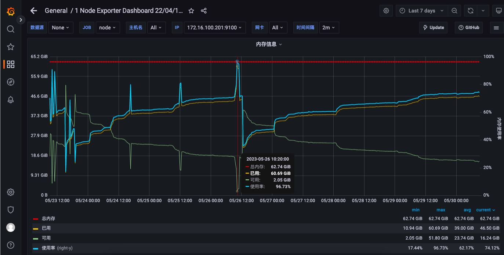The width and height of the screenshot is (504, 255).
Task: Change the 2m interval dropdown
Action: [329, 27]
